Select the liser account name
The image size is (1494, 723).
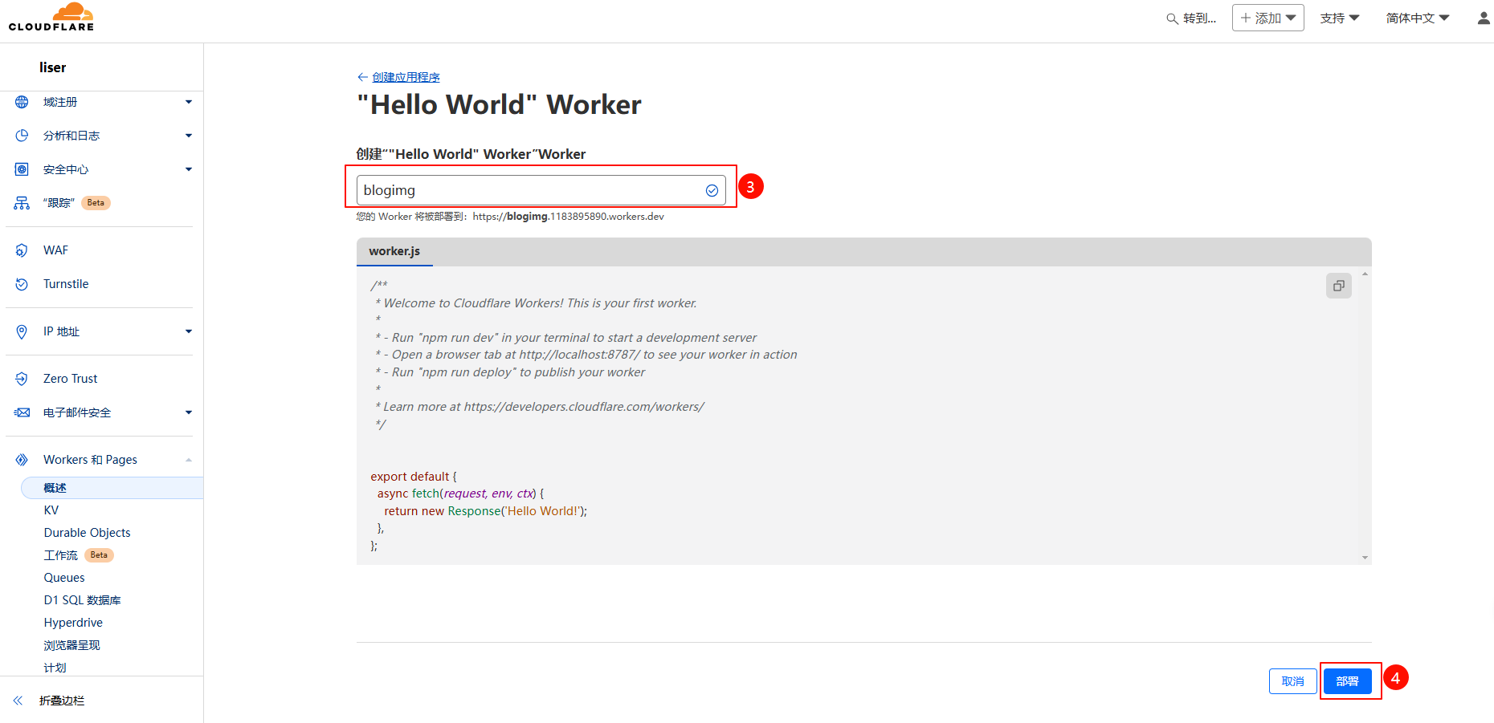(53, 67)
